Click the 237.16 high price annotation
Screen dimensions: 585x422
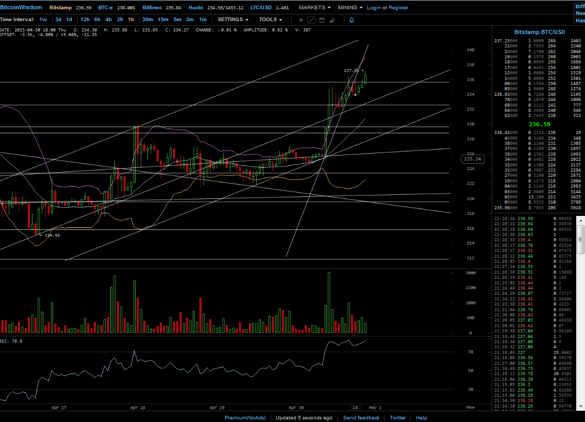353,70
